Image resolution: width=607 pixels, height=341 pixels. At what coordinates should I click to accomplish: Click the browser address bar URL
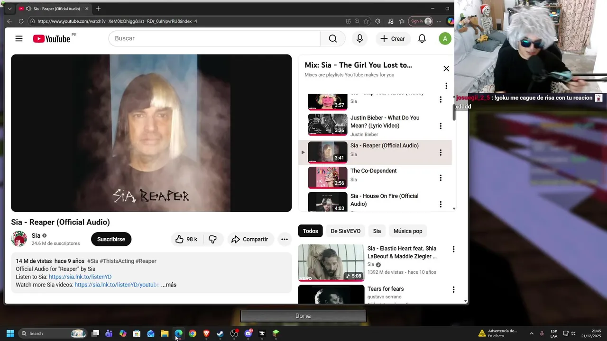tap(117, 21)
